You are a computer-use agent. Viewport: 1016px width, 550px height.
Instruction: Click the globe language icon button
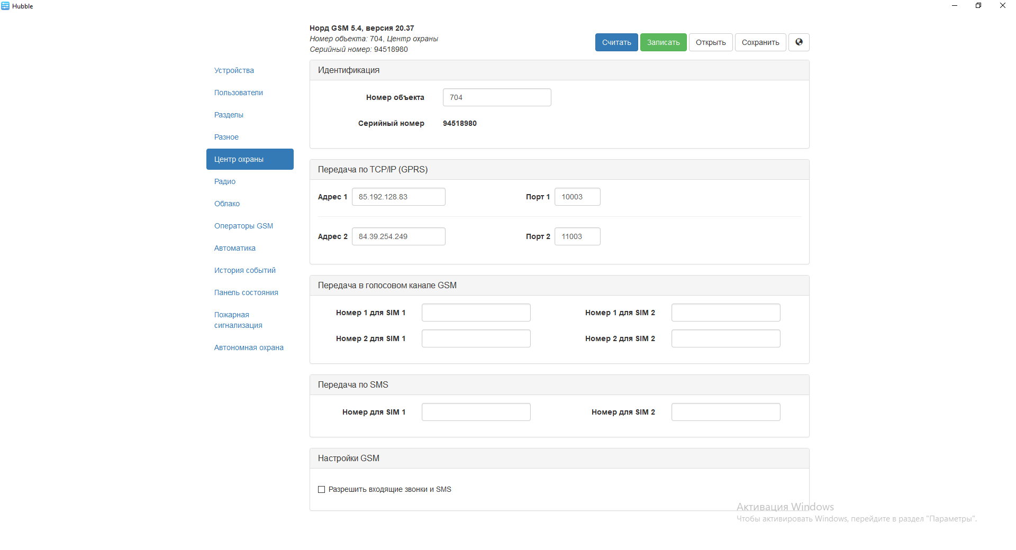tap(799, 42)
